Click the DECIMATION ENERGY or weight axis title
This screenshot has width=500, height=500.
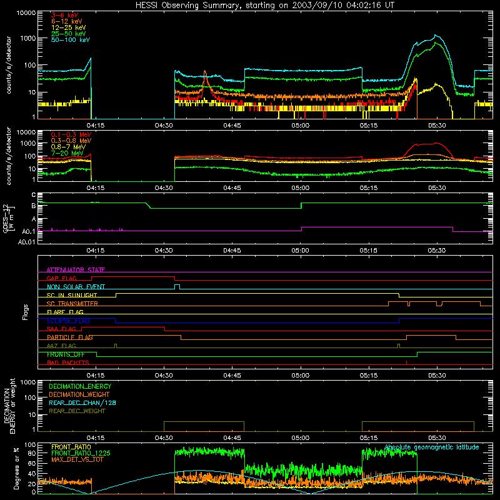9,406
